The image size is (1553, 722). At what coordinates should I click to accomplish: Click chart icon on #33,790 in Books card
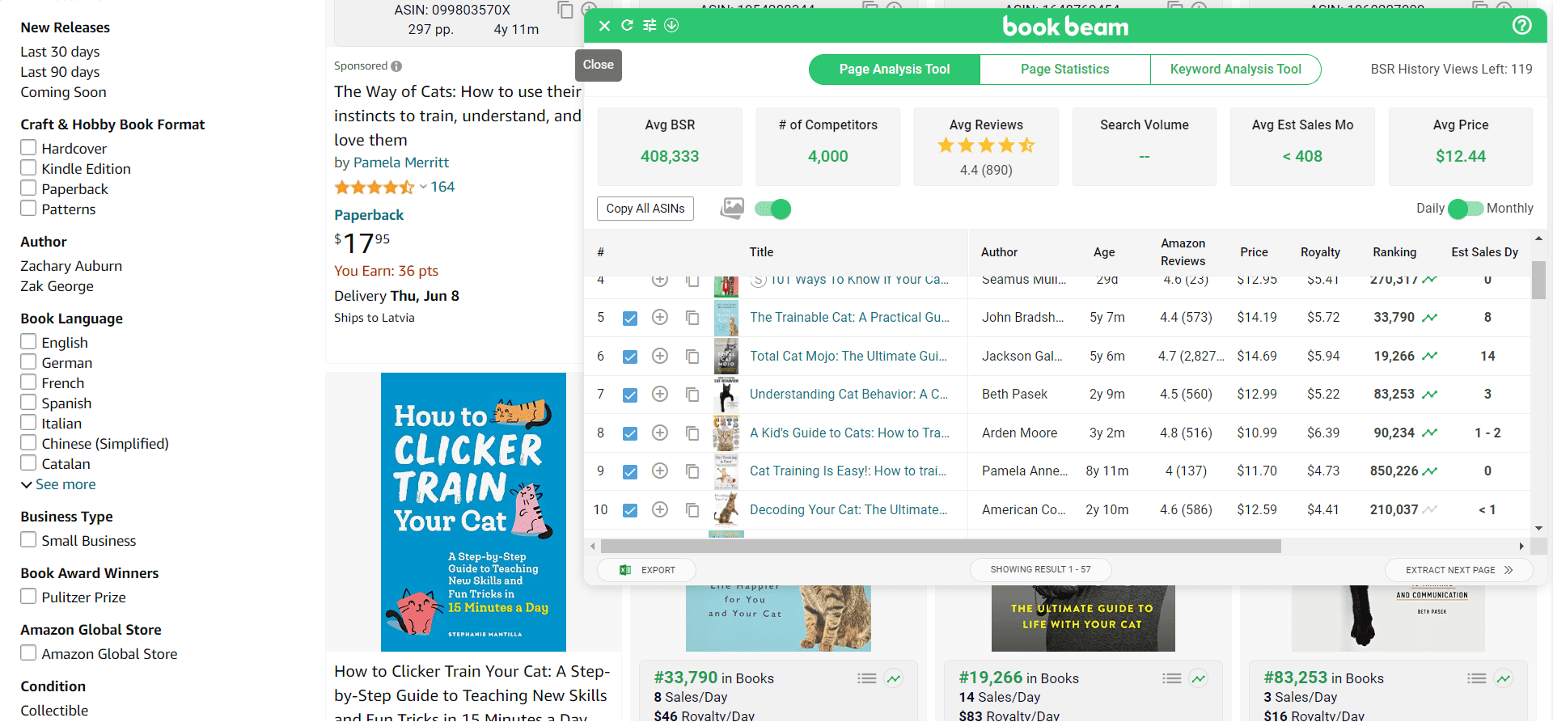point(894,678)
